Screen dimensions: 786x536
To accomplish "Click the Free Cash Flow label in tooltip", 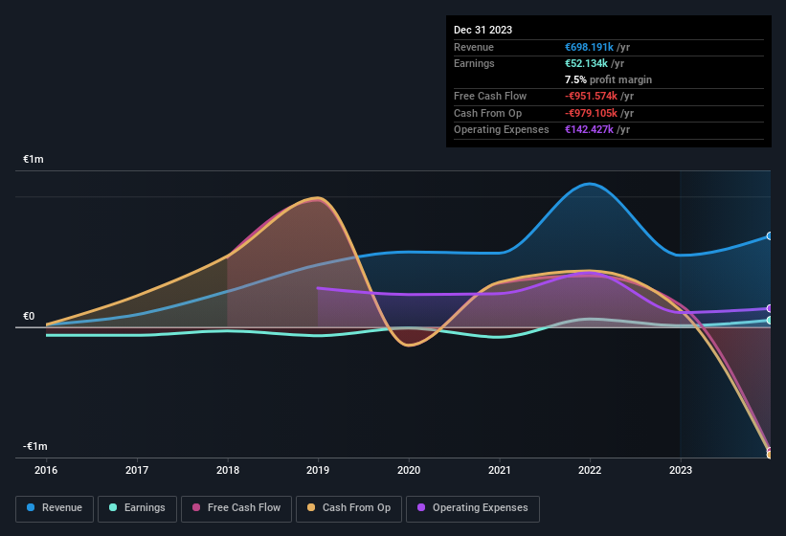I will [490, 96].
